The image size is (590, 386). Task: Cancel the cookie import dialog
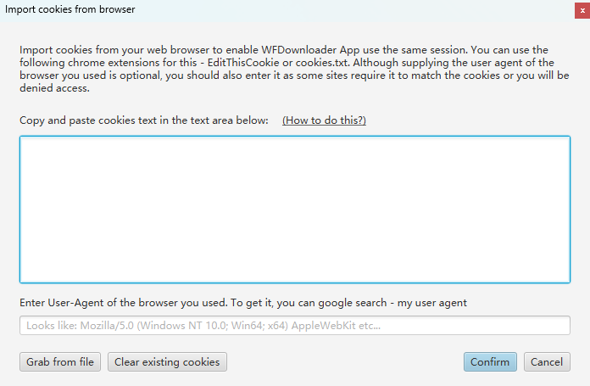pos(547,362)
